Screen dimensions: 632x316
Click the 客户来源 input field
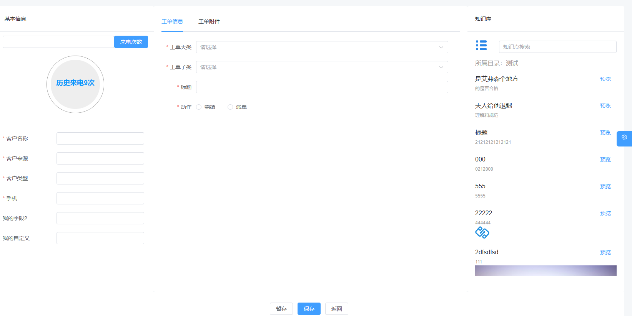pyautogui.click(x=100, y=158)
